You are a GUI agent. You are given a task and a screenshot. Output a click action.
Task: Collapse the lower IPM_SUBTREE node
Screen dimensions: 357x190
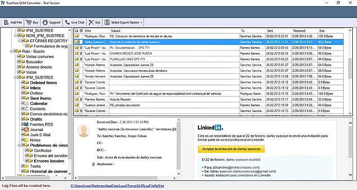(15, 77)
